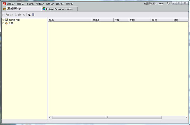Viewport: 190px width, 125px height.
Task: Click the X delete toolbar icon
Action: pyautogui.click(x=24, y=15)
